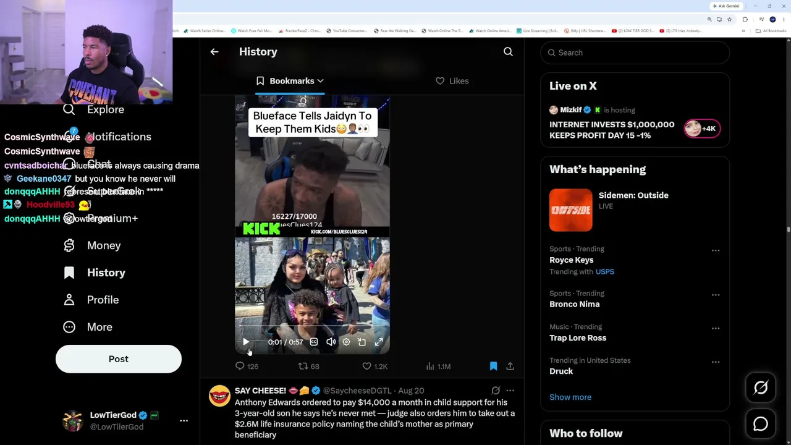Open the Trap Lore Ross trend
Image resolution: width=791 pixels, height=445 pixels.
pyautogui.click(x=578, y=338)
